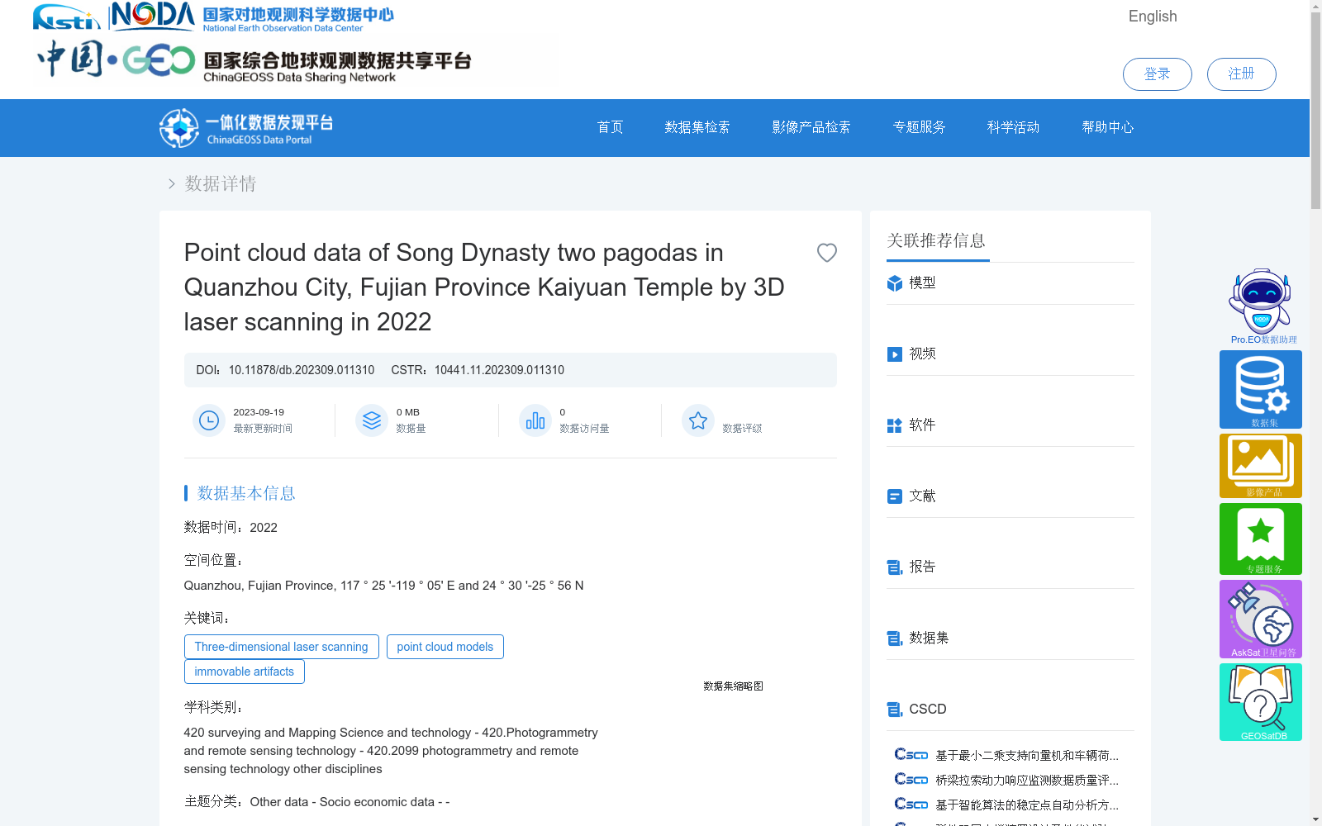Click the 数据集缩略图 thumbnail placeholder

pyautogui.click(x=733, y=686)
